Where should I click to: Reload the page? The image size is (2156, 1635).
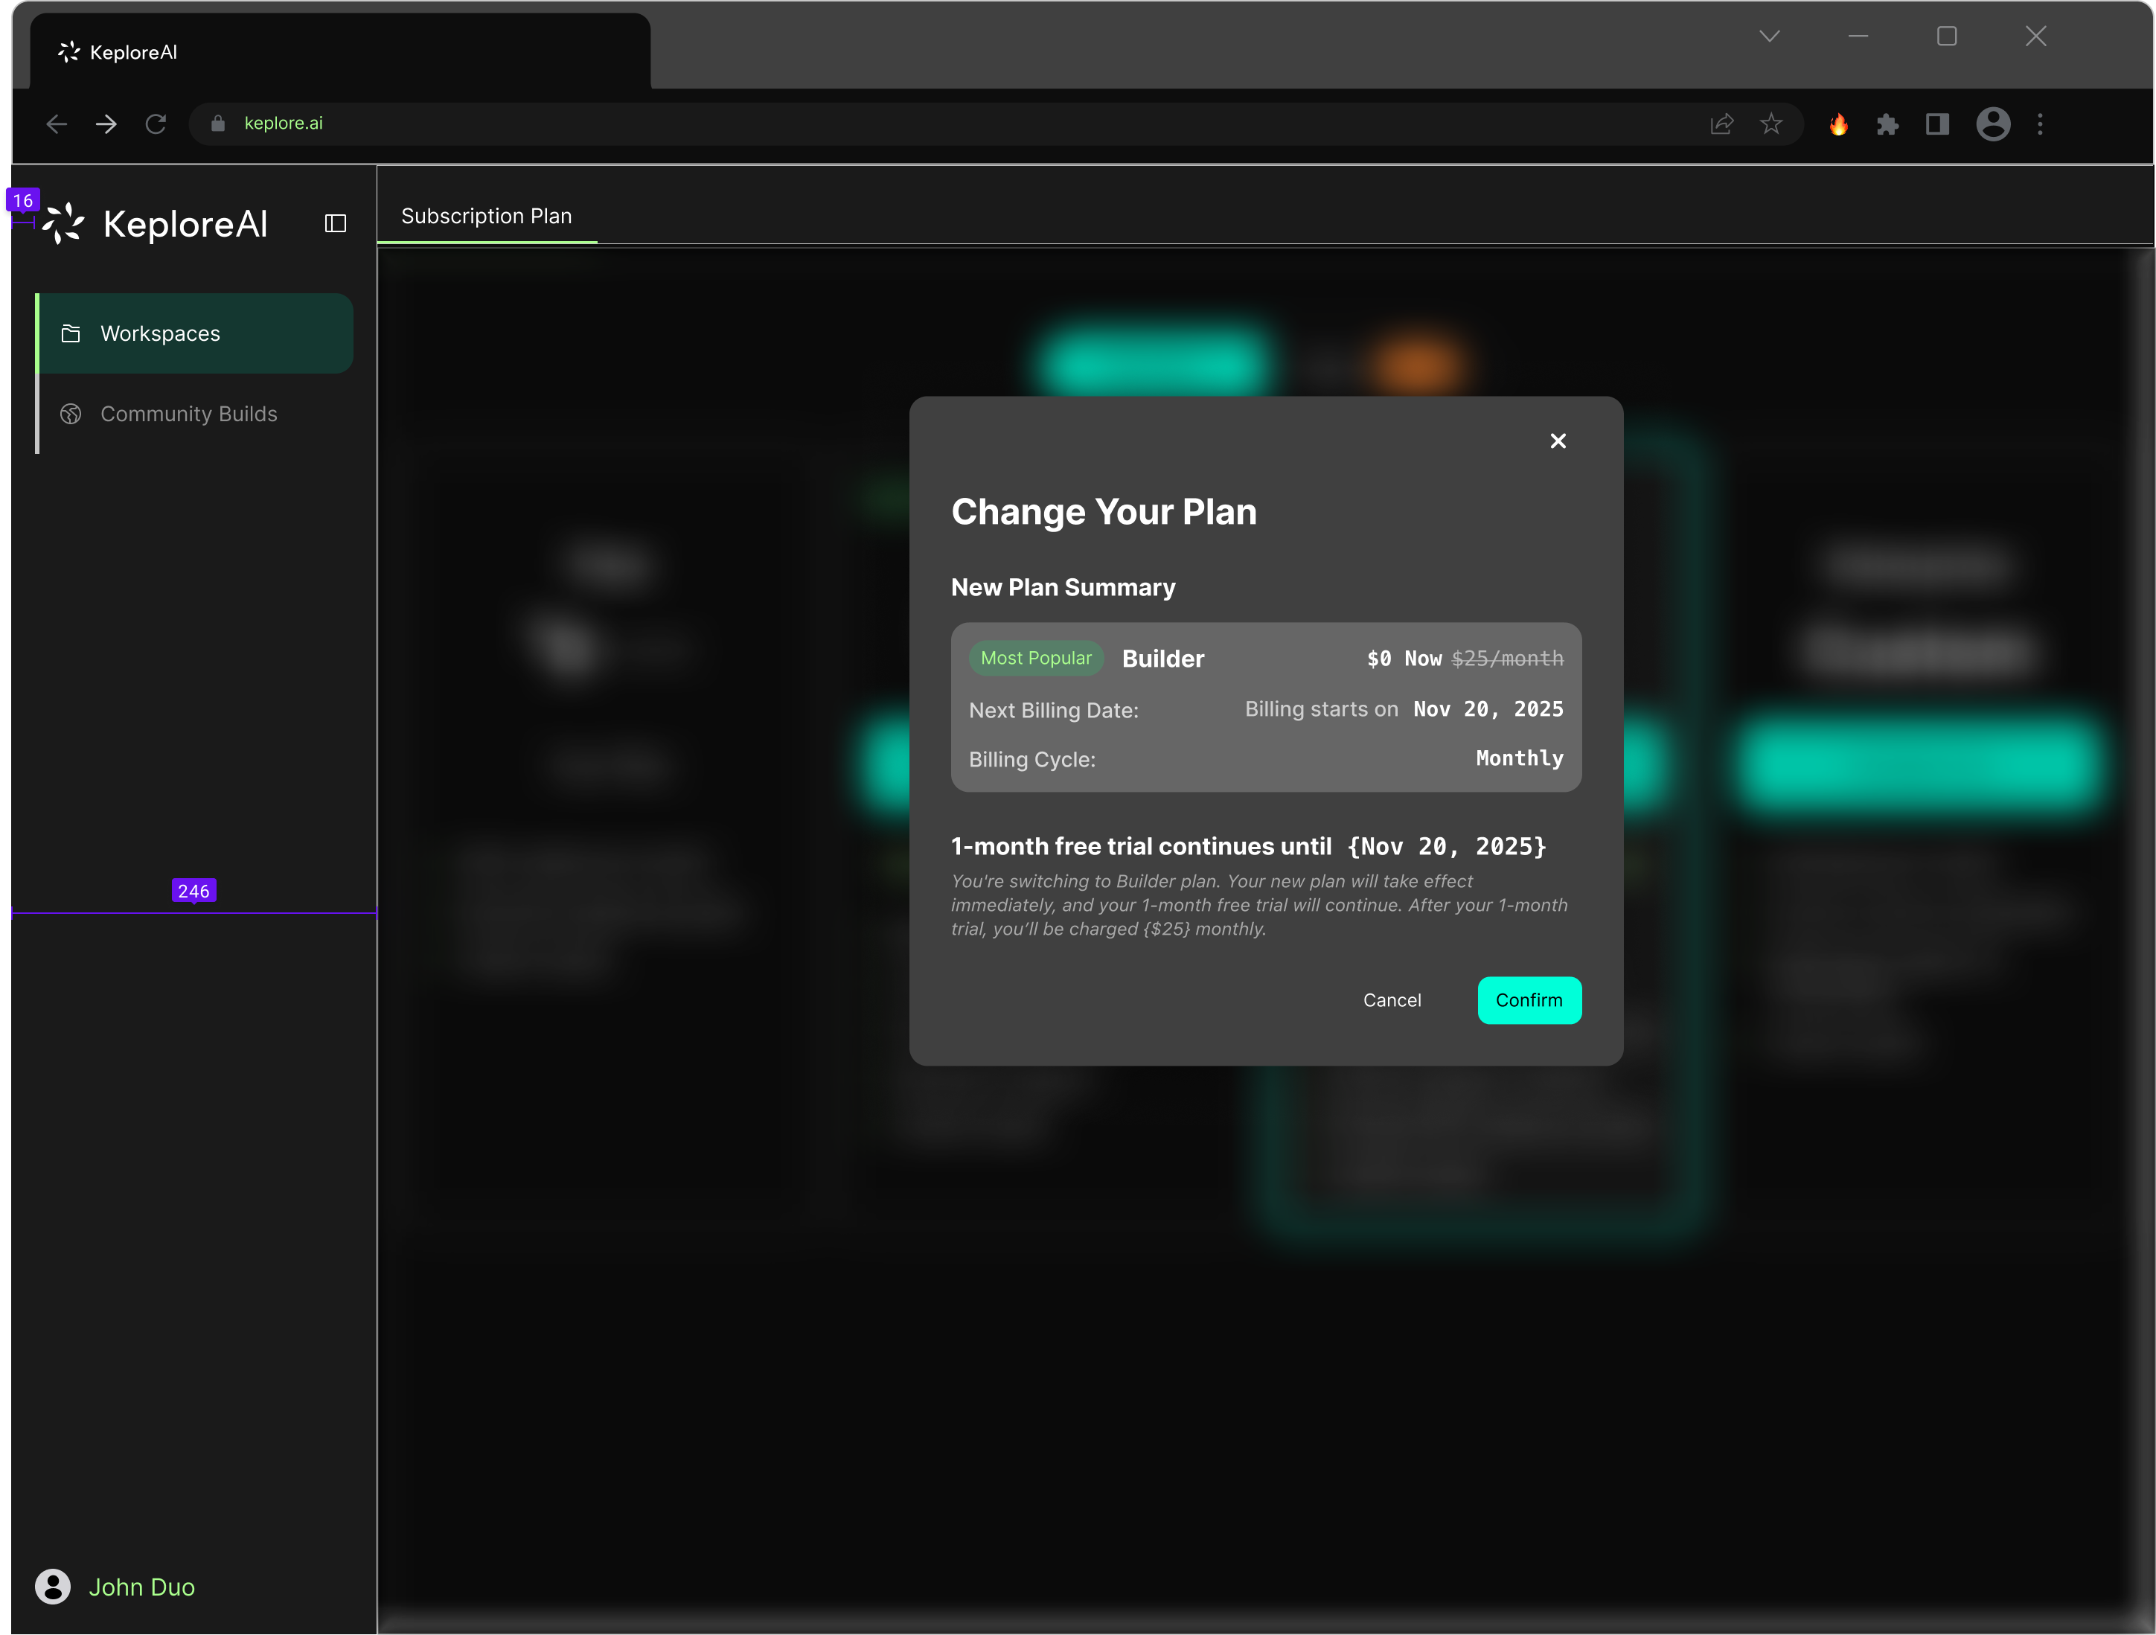(x=156, y=124)
